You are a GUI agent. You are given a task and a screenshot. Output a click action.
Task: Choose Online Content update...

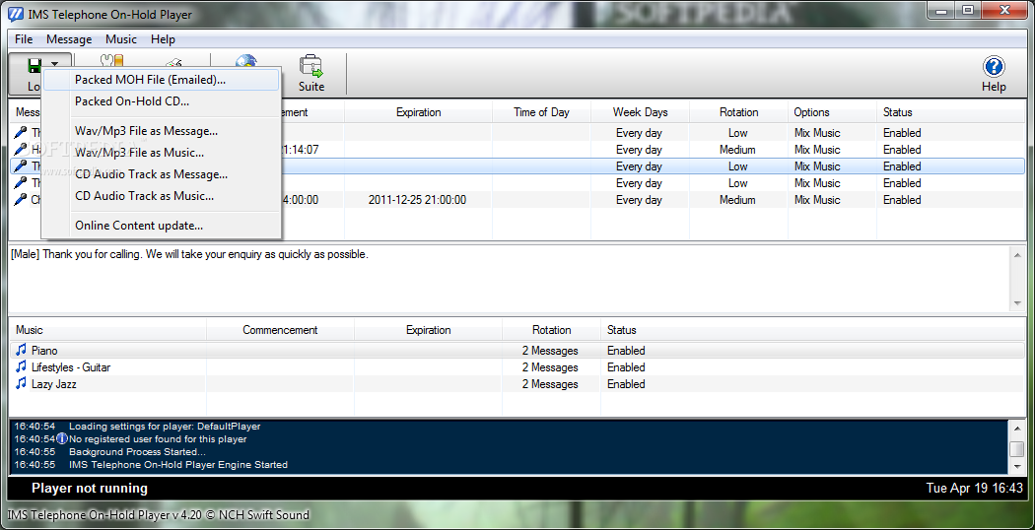click(161, 226)
